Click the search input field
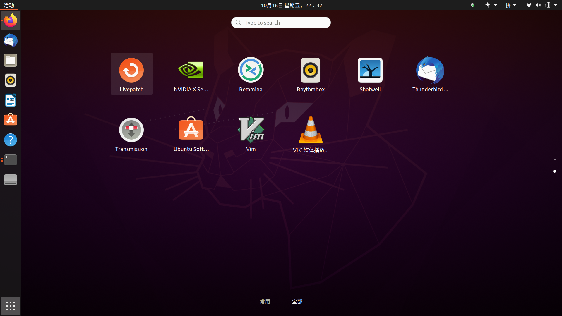Screen dimensions: 562x316 281,22
